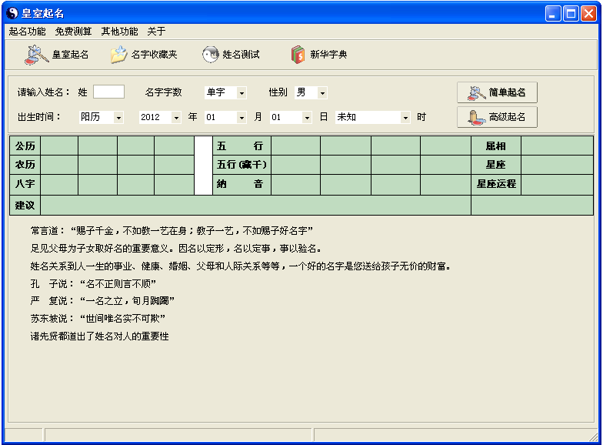This screenshot has height=445, width=603.
Task: Click the 五 行 table label
Action: [240, 146]
